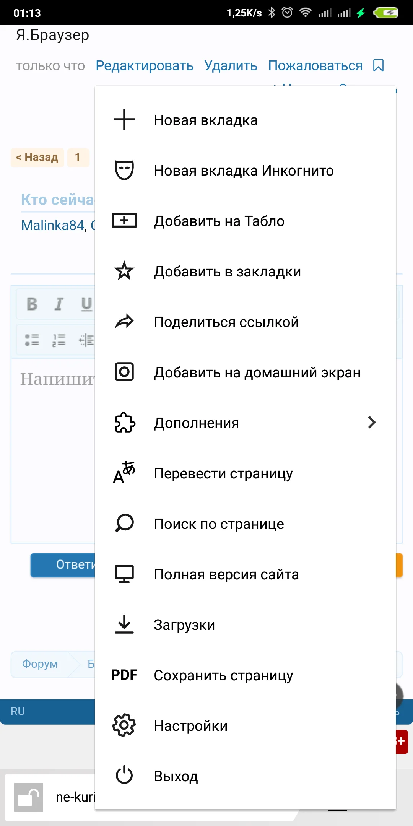
Task: Tap the translate page icon
Action: [x=124, y=473]
